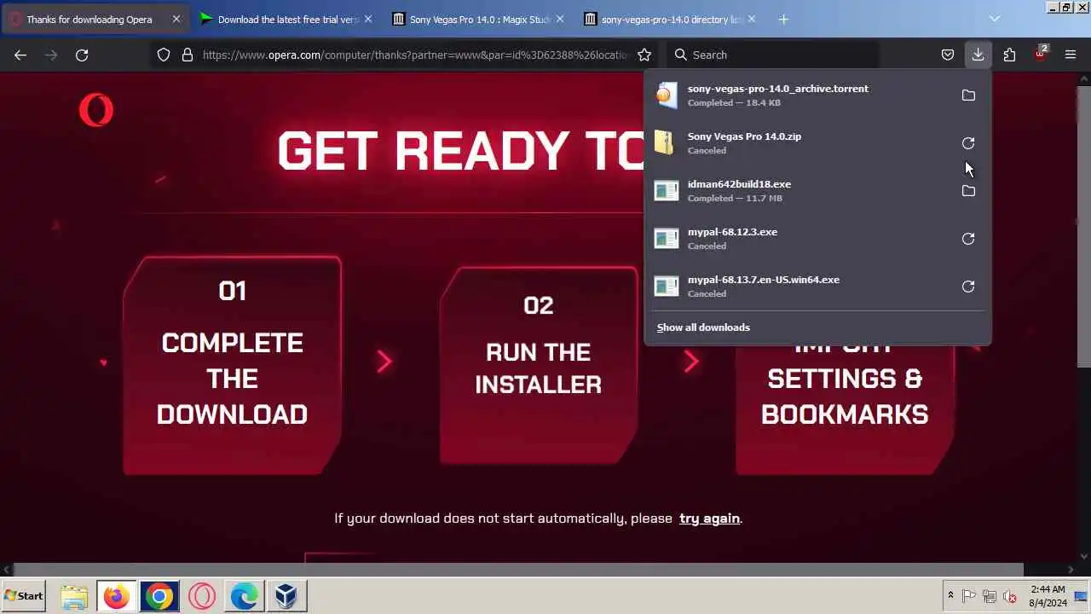Screen dimensions: 1091x614
Task: Launch Microsoft Edge from the taskbar
Action: click(x=245, y=596)
